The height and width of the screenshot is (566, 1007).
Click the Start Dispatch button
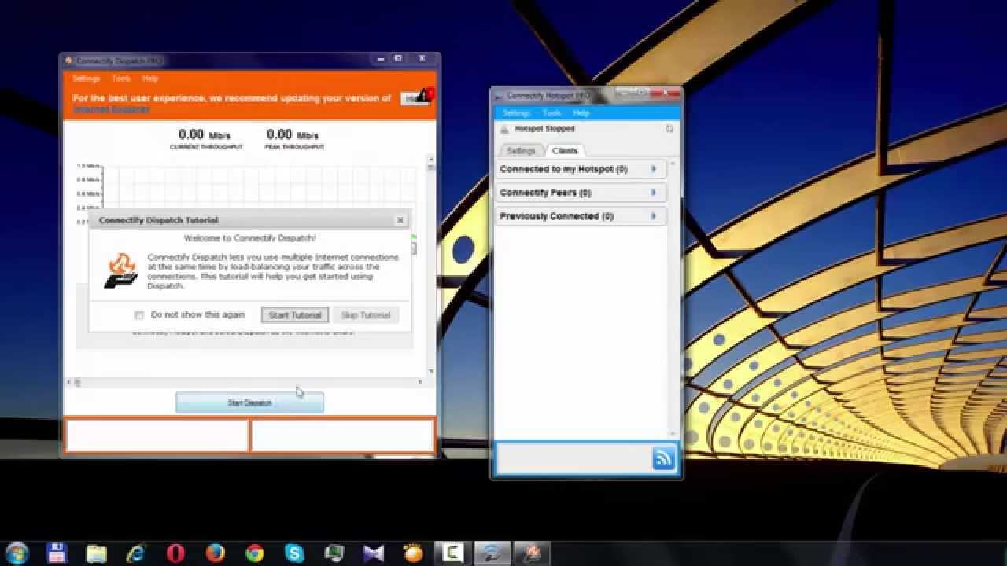tap(249, 403)
